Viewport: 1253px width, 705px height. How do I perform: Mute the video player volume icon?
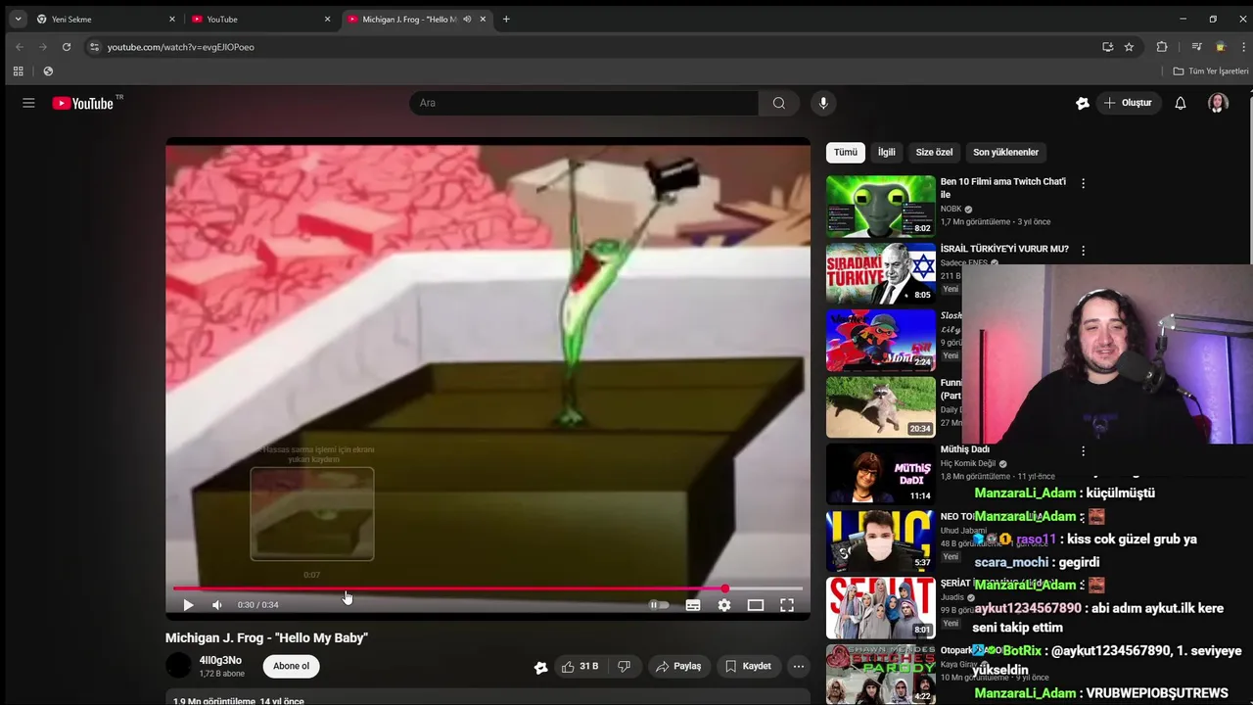tap(217, 605)
